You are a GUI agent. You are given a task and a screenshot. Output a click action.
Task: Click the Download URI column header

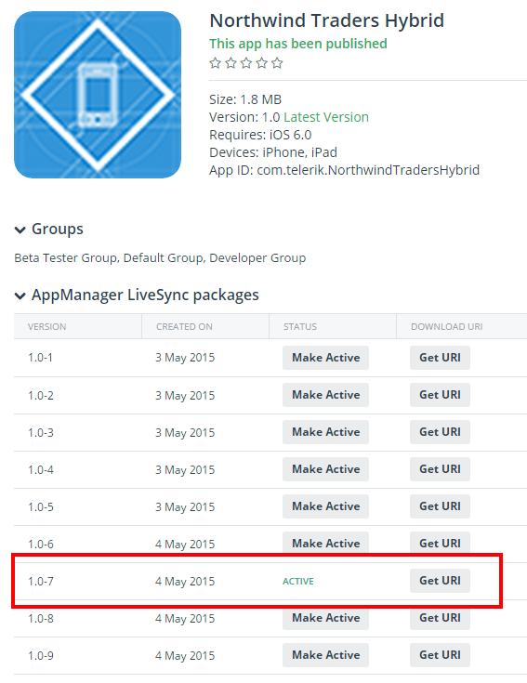[447, 327]
